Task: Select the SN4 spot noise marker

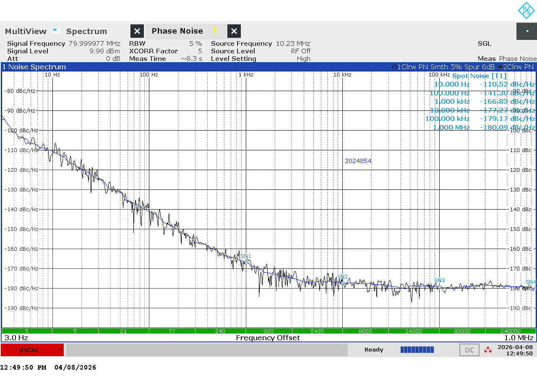Action: [531, 282]
